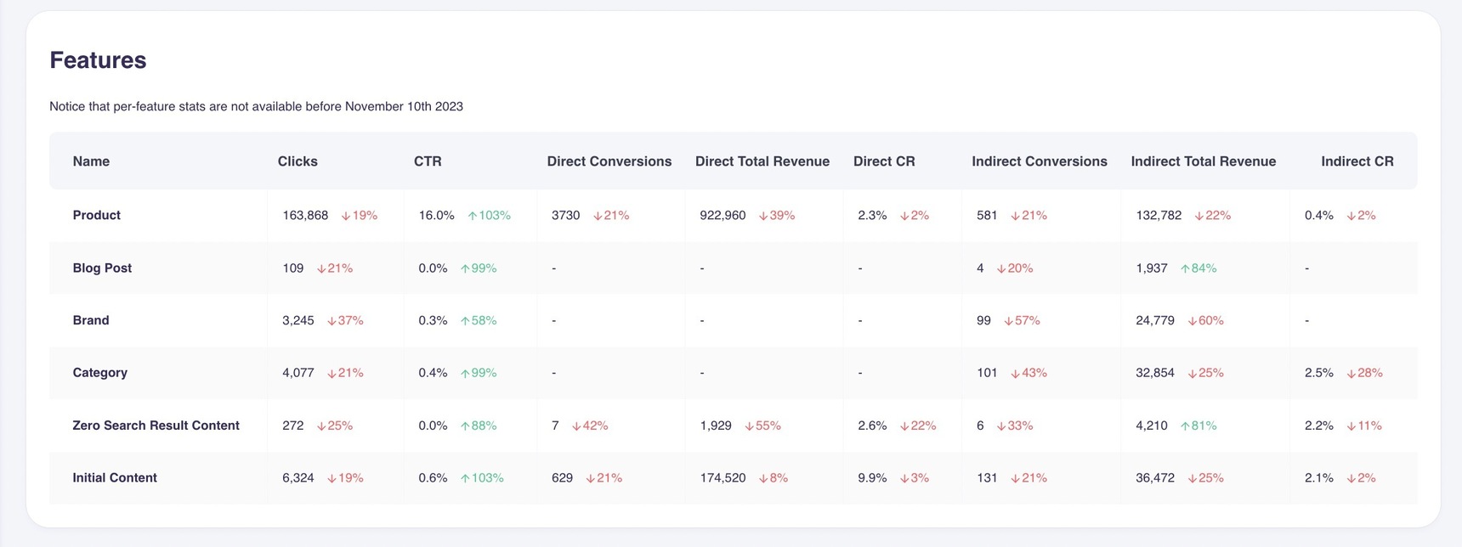Click the green up arrow beside Blog Post 84%

point(1185,268)
